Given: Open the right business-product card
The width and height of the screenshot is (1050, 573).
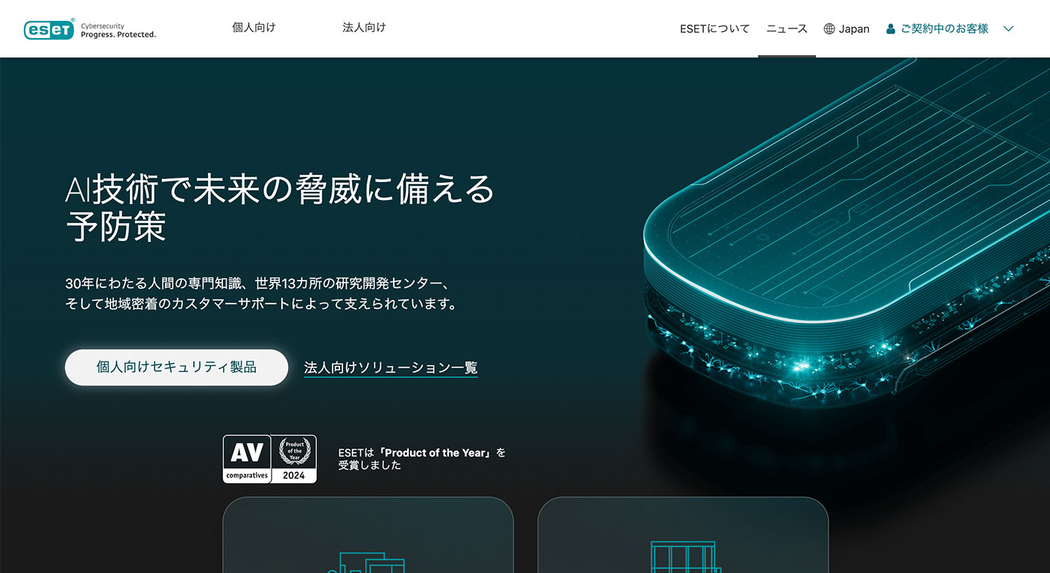Looking at the screenshot, I should point(683,535).
